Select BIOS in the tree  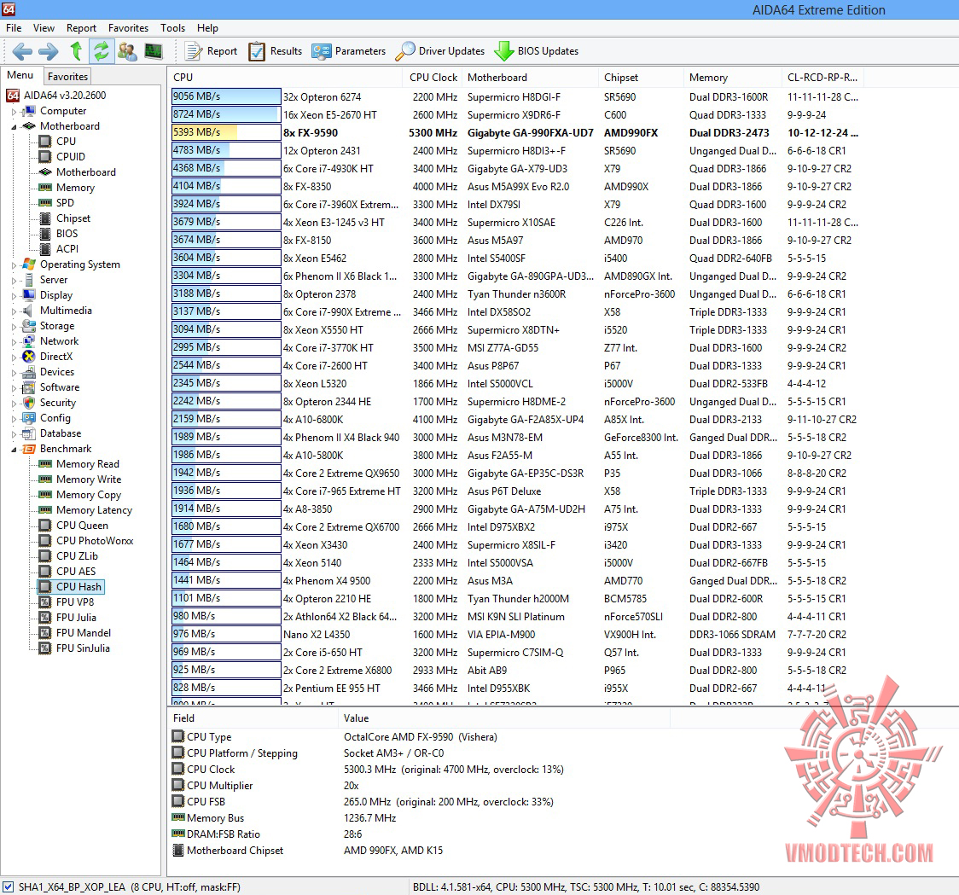(67, 234)
